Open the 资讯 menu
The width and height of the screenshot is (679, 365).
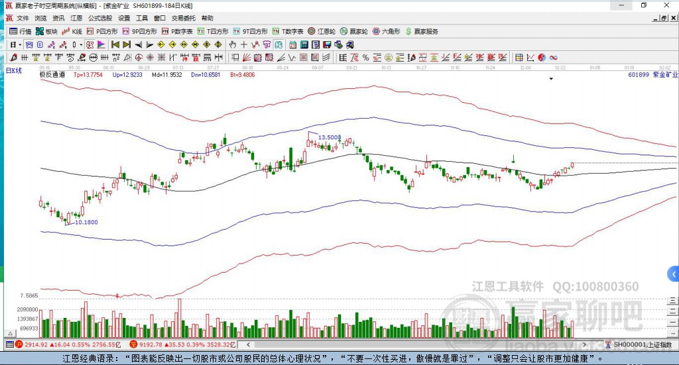[x=58, y=18]
